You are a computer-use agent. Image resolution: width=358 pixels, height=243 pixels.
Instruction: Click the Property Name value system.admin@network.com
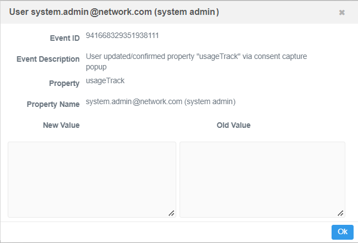pos(134,102)
